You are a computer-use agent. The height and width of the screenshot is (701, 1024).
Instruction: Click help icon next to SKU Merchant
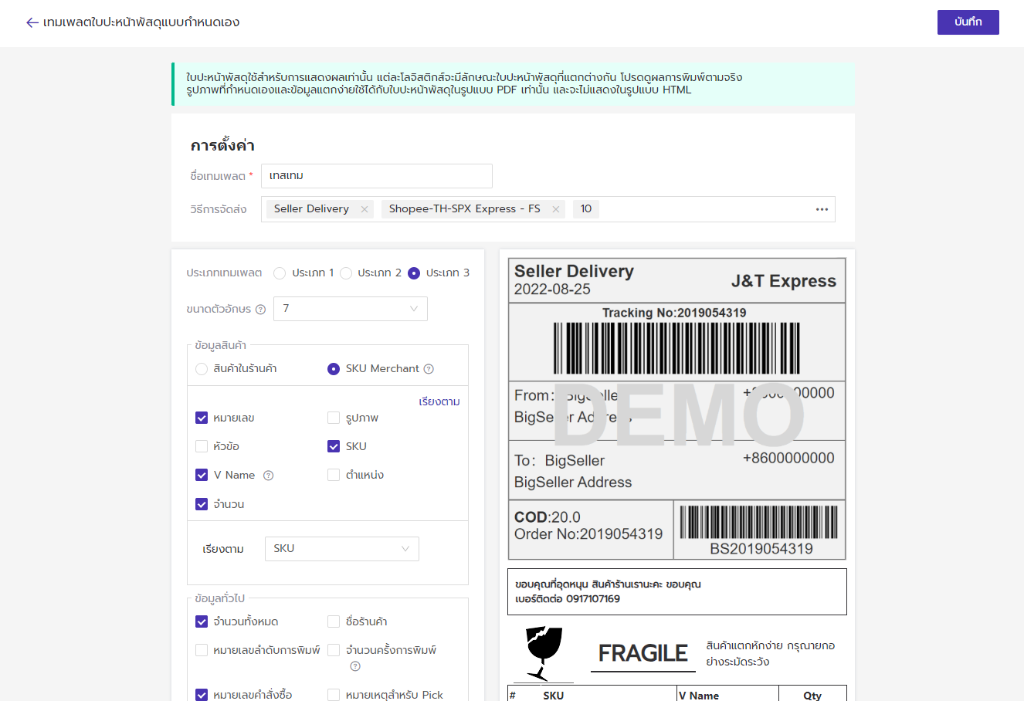click(429, 369)
